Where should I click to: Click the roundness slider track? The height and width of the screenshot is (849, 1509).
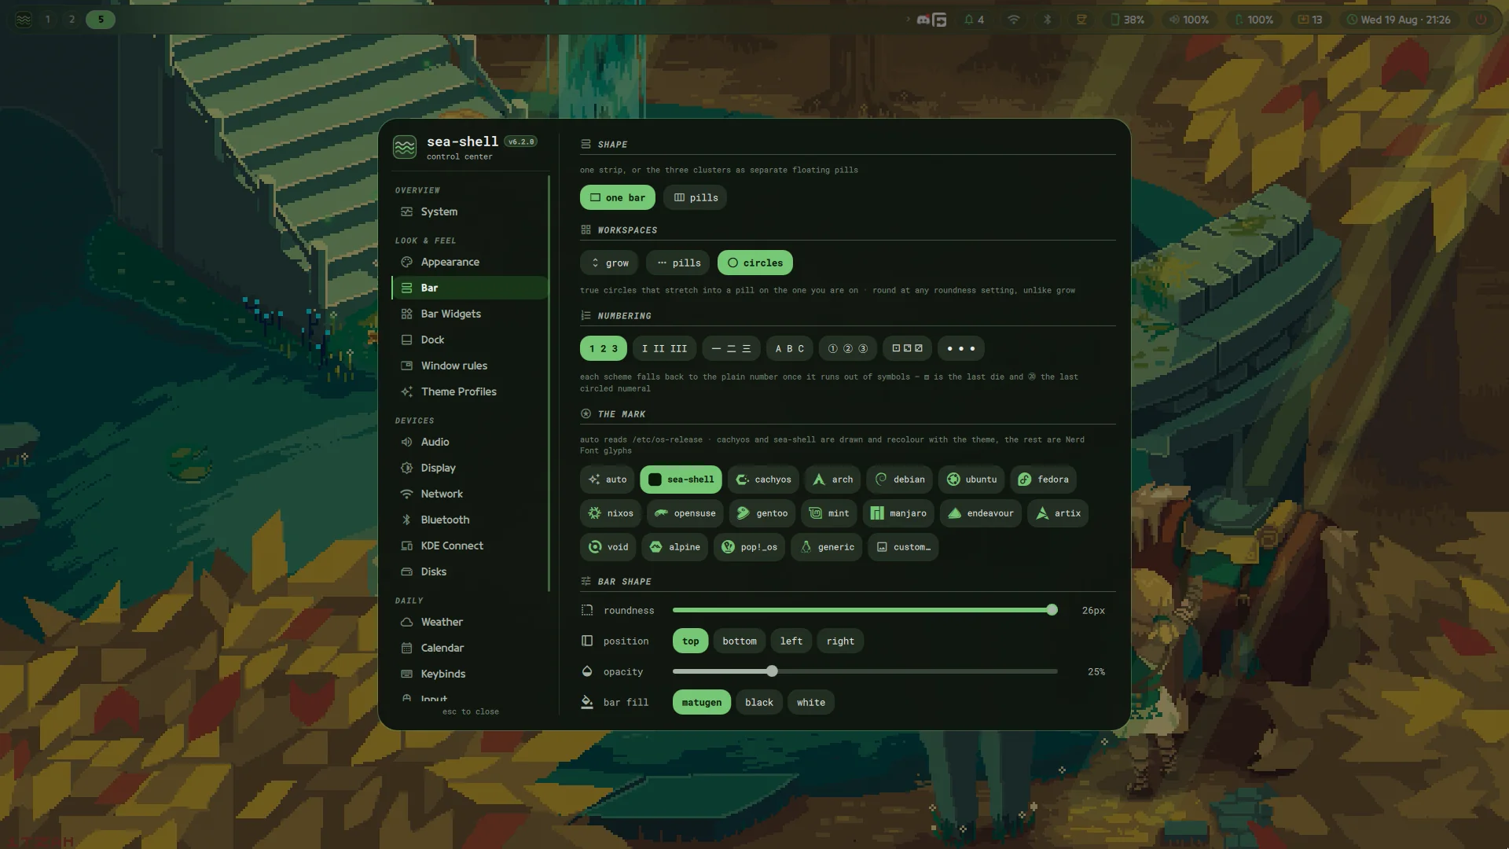coord(865,611)
